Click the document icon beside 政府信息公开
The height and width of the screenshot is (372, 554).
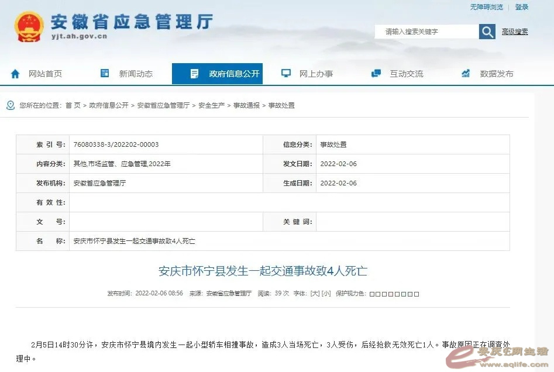pos(194,74)
